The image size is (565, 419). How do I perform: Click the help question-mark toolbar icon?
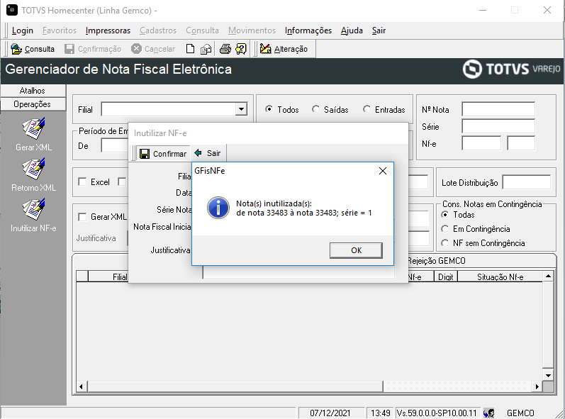click(241, 49)
